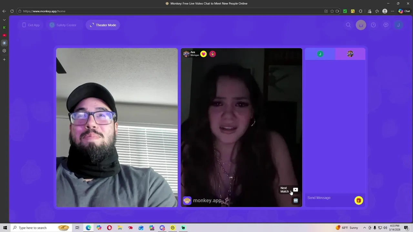Click Ava's profile picture on video
Viewport: 413px width, 232px height.
click(x=186, y=54)
